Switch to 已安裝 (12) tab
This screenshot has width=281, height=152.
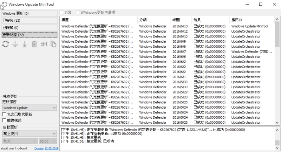point(30,21)
